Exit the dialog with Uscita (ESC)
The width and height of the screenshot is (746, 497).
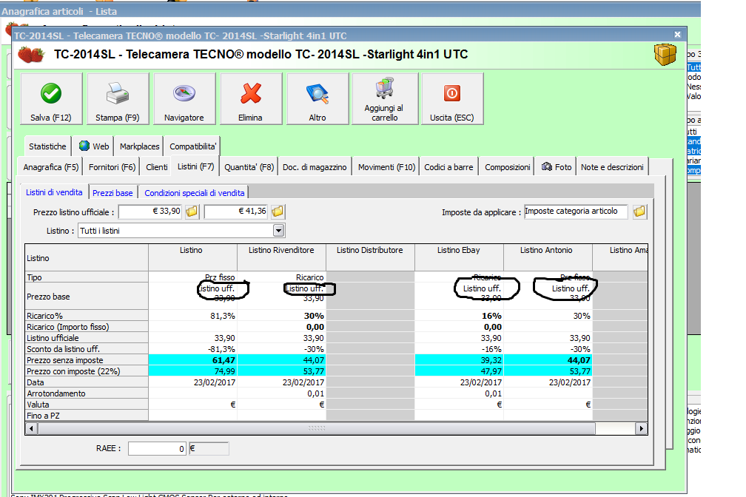(452, 99)
